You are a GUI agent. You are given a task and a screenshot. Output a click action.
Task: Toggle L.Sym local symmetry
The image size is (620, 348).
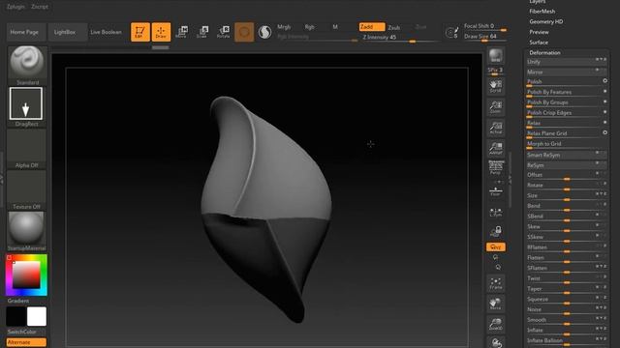495,213
